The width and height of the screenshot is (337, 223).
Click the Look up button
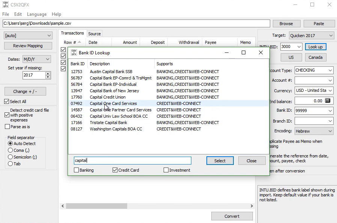coord(316,47)
